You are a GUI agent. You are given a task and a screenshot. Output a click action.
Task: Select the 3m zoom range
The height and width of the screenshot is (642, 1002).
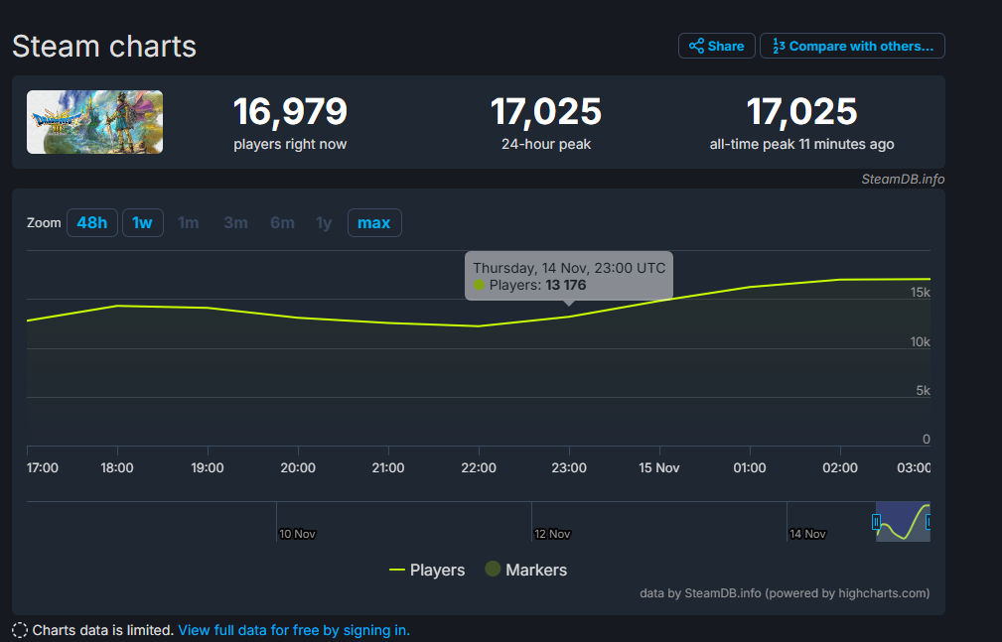[x=235, y=223]
